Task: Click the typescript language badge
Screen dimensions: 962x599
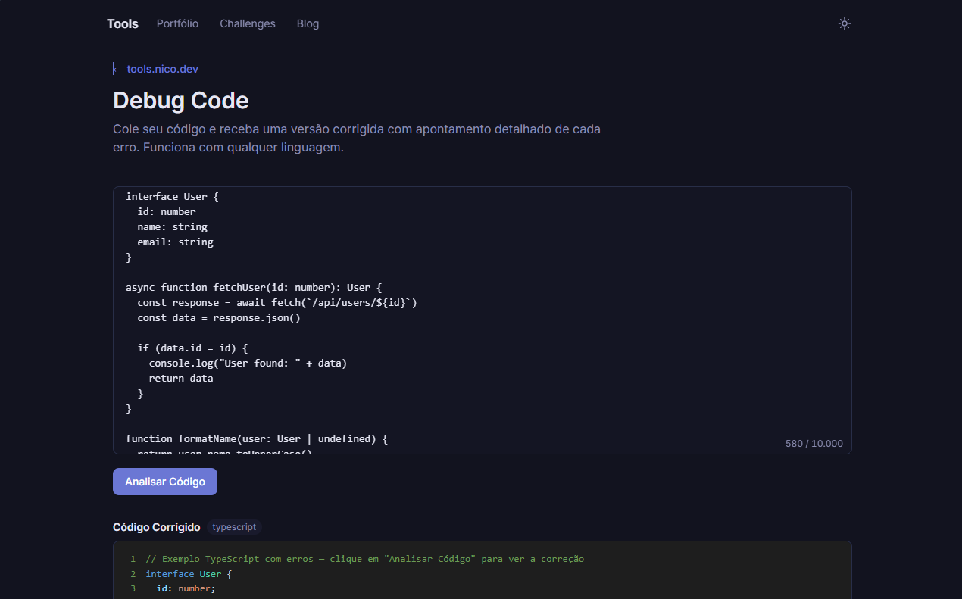Action: tap(234, 527)
